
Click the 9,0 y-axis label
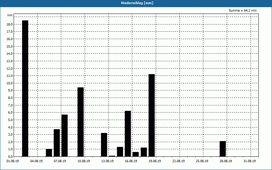click(10, 90)
